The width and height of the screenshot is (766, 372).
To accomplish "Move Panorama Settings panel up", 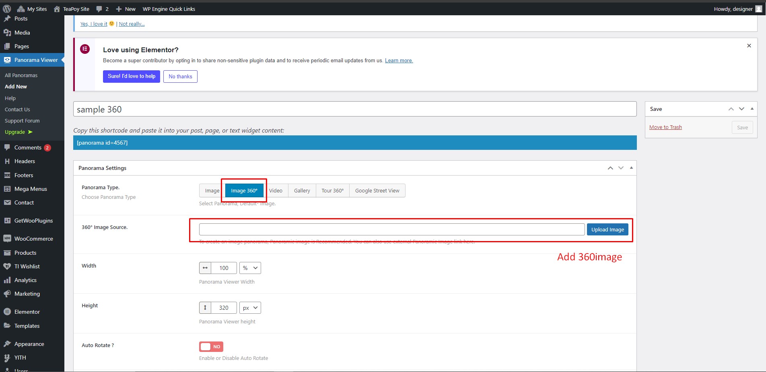I will coord(610,168).
